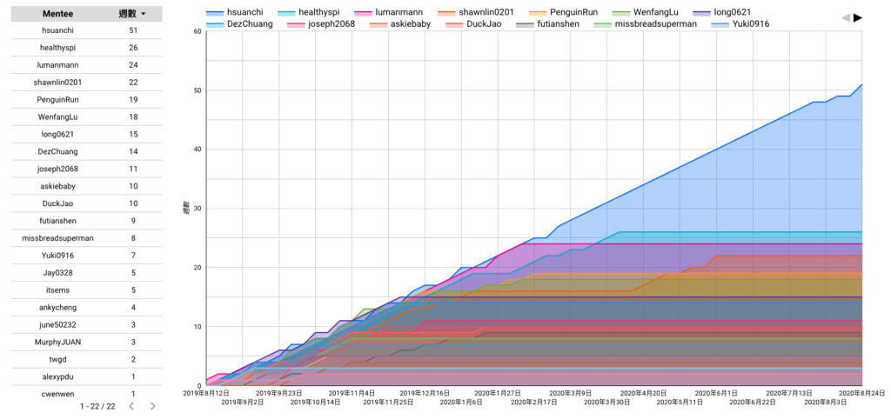Click the next legend page arrow

coord(858,17)
